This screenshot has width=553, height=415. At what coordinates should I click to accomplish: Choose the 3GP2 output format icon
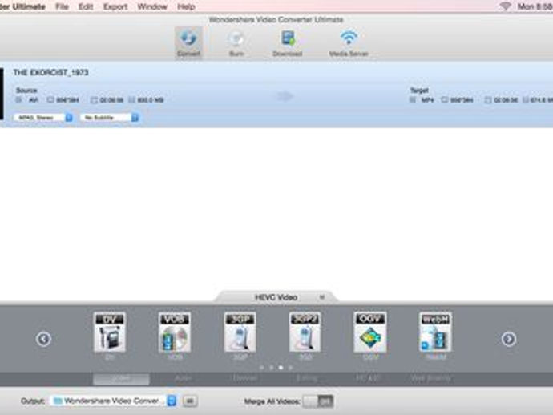tap(305, 332)
